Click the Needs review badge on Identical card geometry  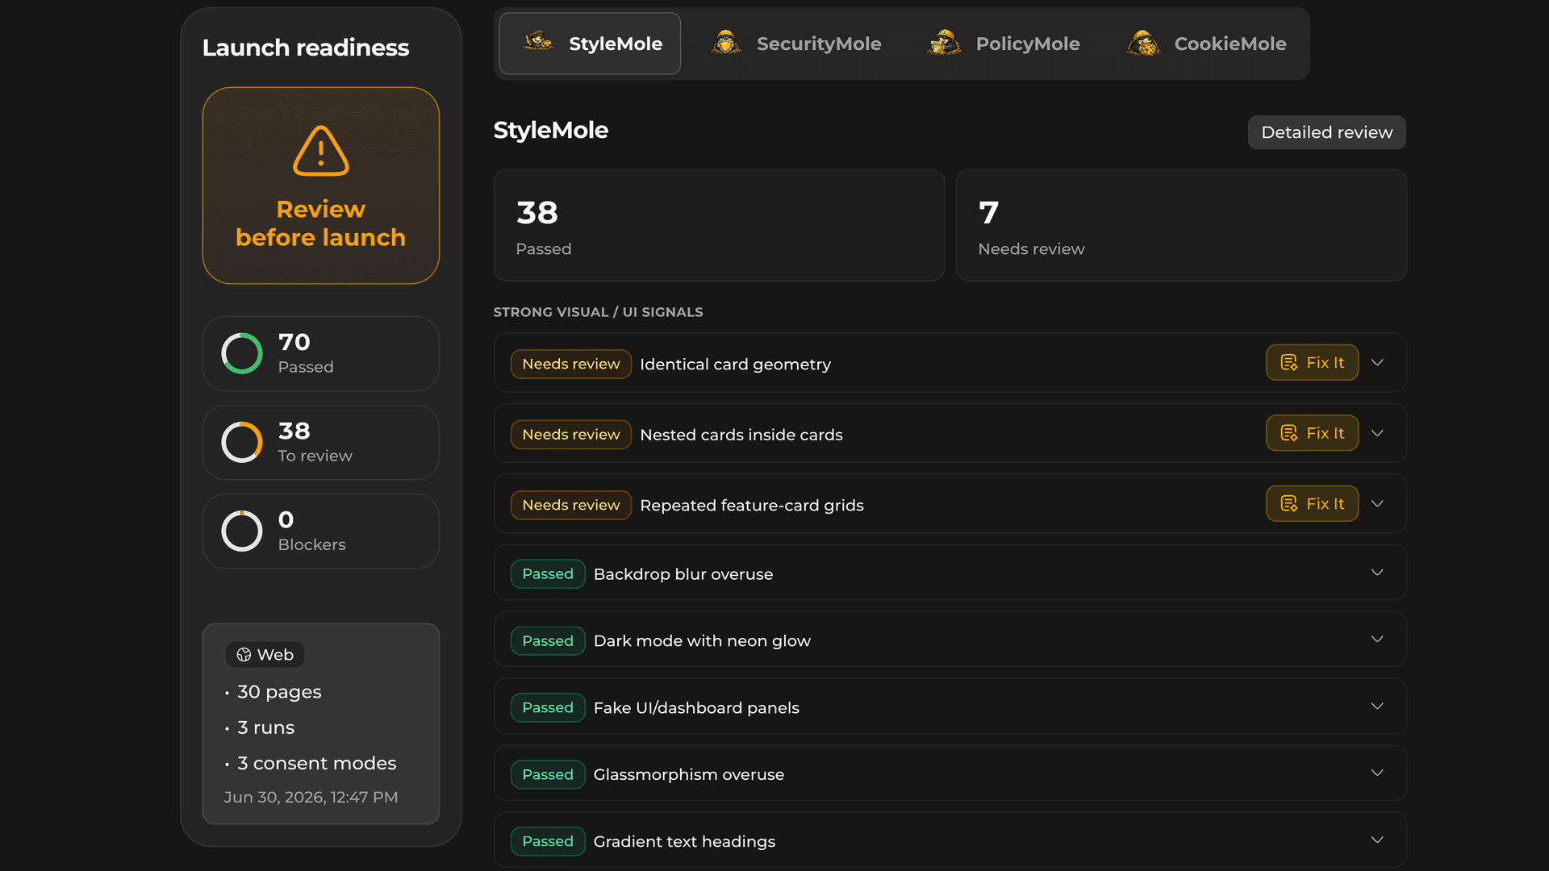tap(571, 364)
